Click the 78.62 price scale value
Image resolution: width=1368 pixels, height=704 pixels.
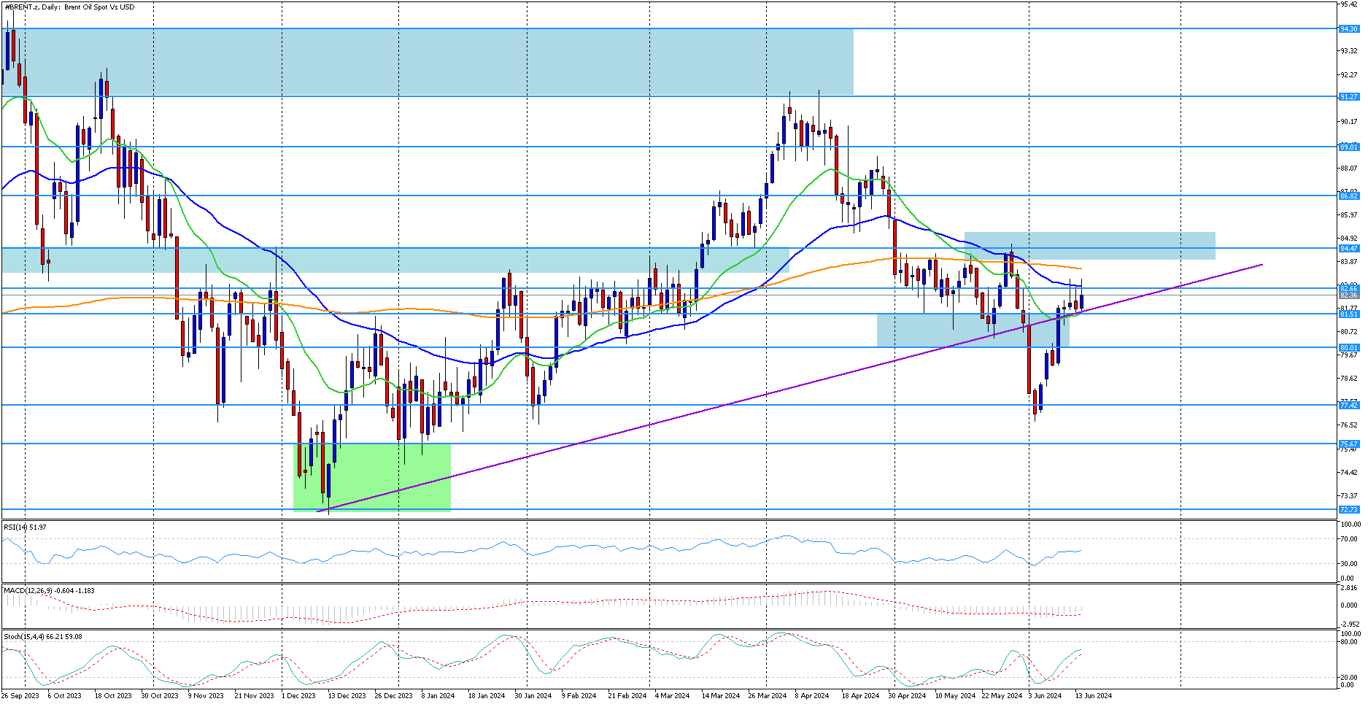1349,378
